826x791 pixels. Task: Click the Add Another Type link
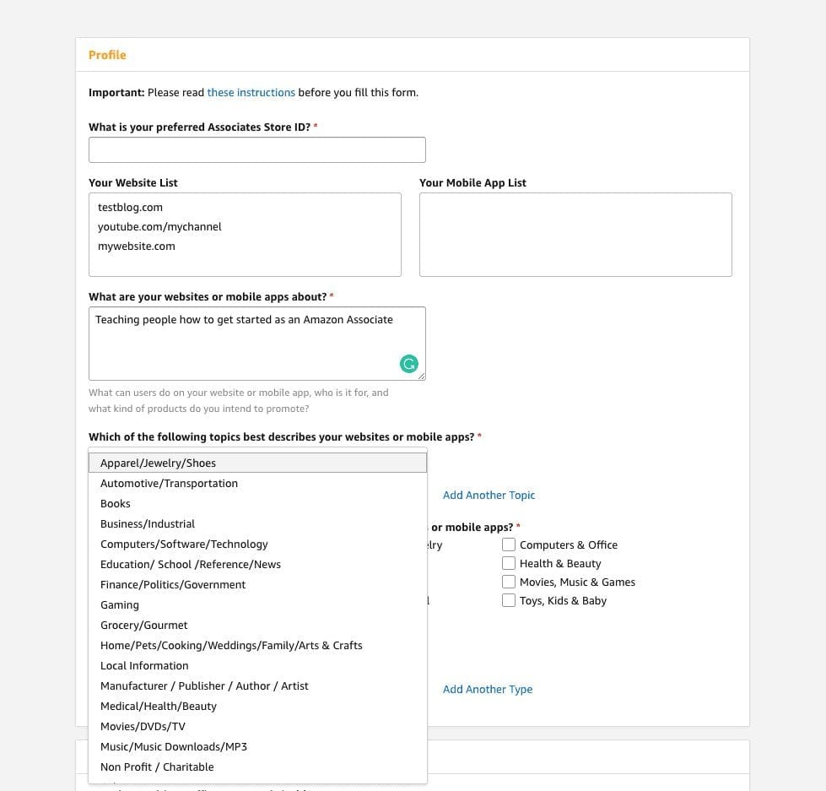(x=488, y=690)
